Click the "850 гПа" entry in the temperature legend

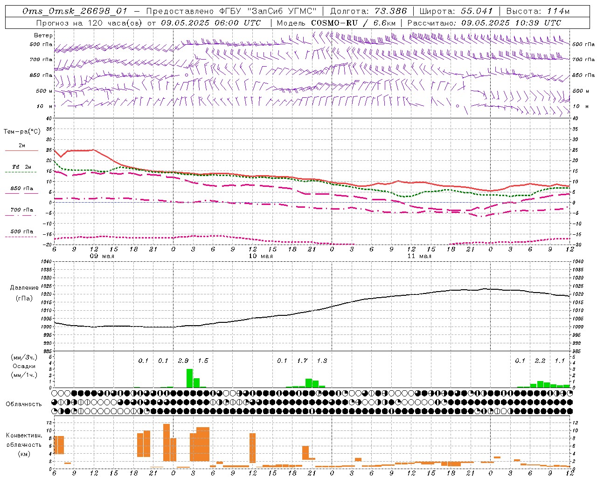[x=22, y=189]
